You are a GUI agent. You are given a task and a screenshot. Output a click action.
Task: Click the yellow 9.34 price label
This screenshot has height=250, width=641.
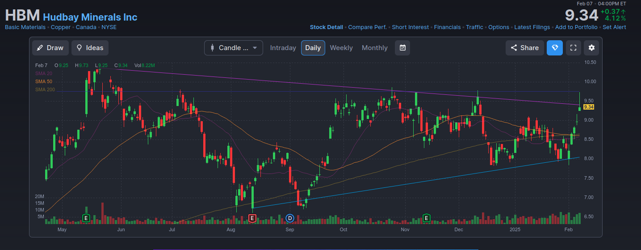tap(588, 107)
